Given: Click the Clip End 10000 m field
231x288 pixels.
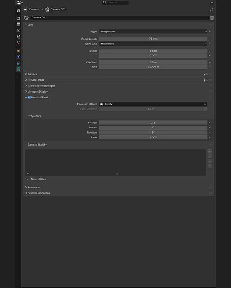Looking at the screenshot, I should click(x=153, y=67).
